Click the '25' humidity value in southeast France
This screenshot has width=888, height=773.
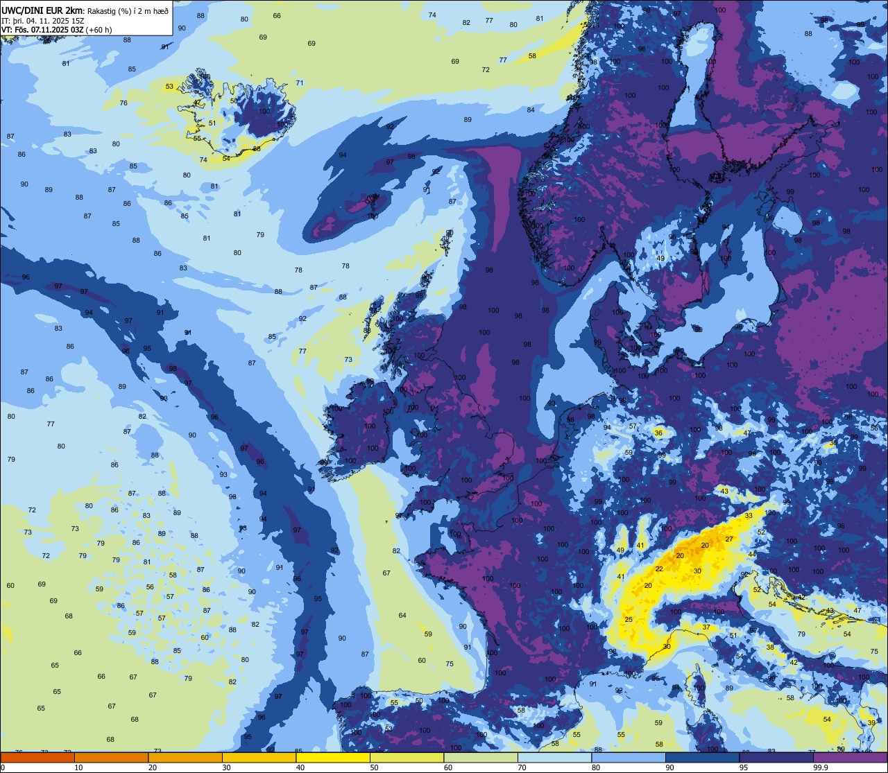[x=629, y=619]
